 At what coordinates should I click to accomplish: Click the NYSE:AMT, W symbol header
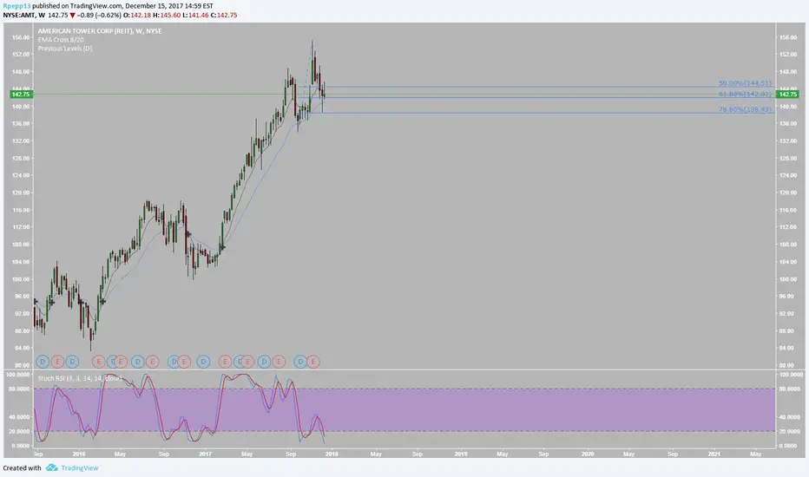[23, 15]
